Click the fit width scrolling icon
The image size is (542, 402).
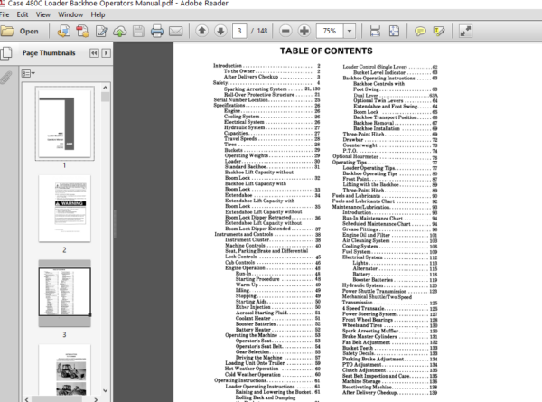(x=375, y=31)
